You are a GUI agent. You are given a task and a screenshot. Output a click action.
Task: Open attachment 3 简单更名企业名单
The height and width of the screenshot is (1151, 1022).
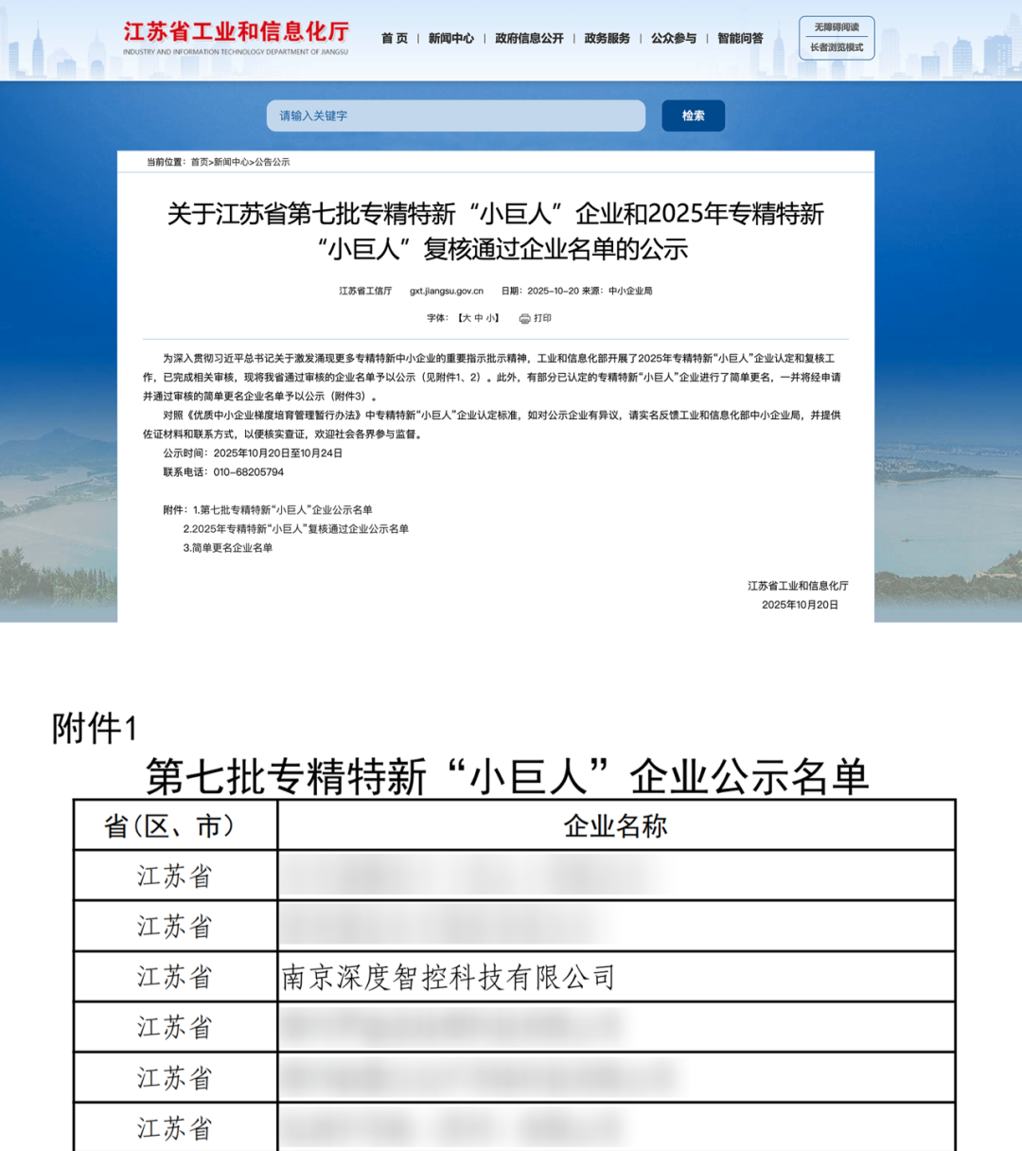(x=228, y=548)
